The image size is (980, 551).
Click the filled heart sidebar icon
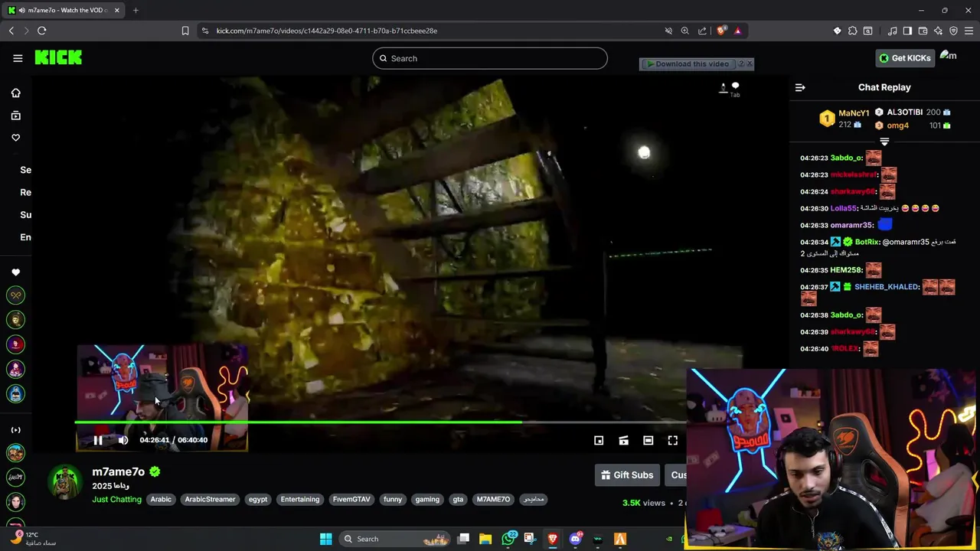pyautogui.click(x=15, y=272)
